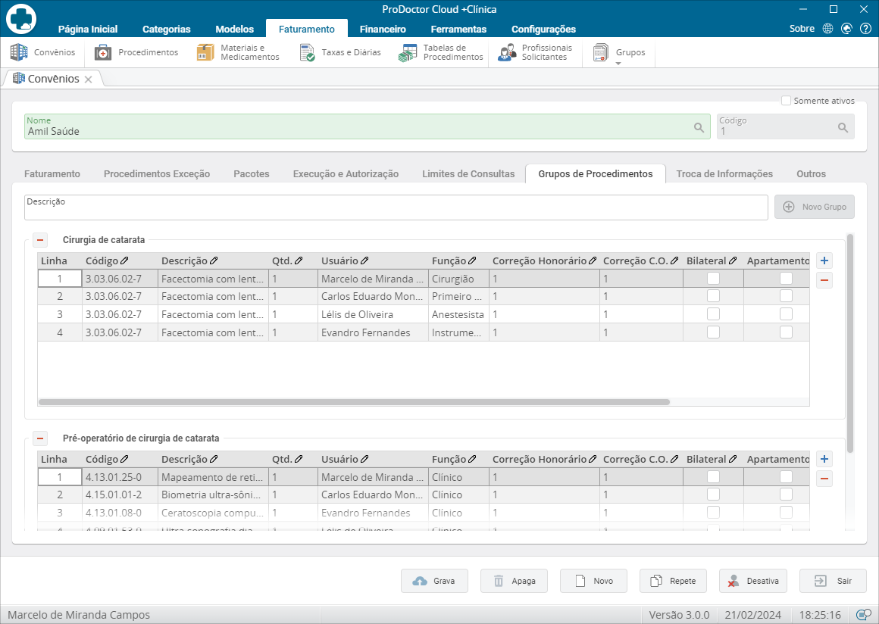Open the Procedimentos toolbar item
Viewport: 879px width, 624px height.
(136, 52)
